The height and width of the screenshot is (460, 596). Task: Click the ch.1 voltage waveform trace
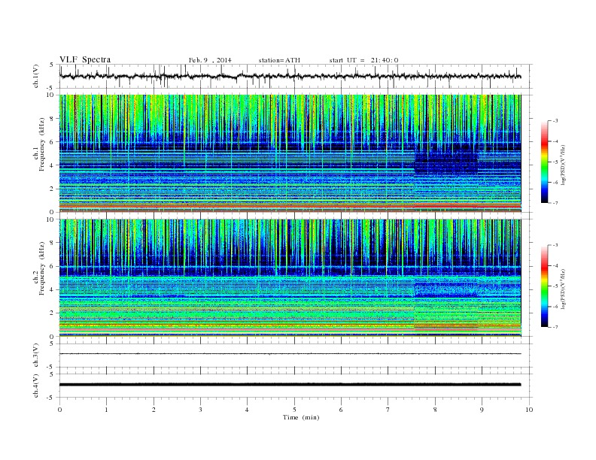(290, 76)
